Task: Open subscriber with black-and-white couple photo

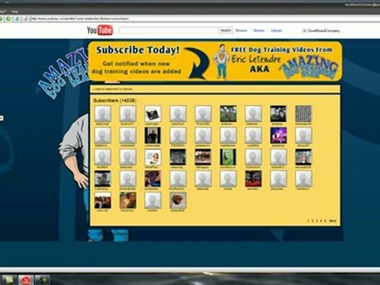Action: click(278, 113)
